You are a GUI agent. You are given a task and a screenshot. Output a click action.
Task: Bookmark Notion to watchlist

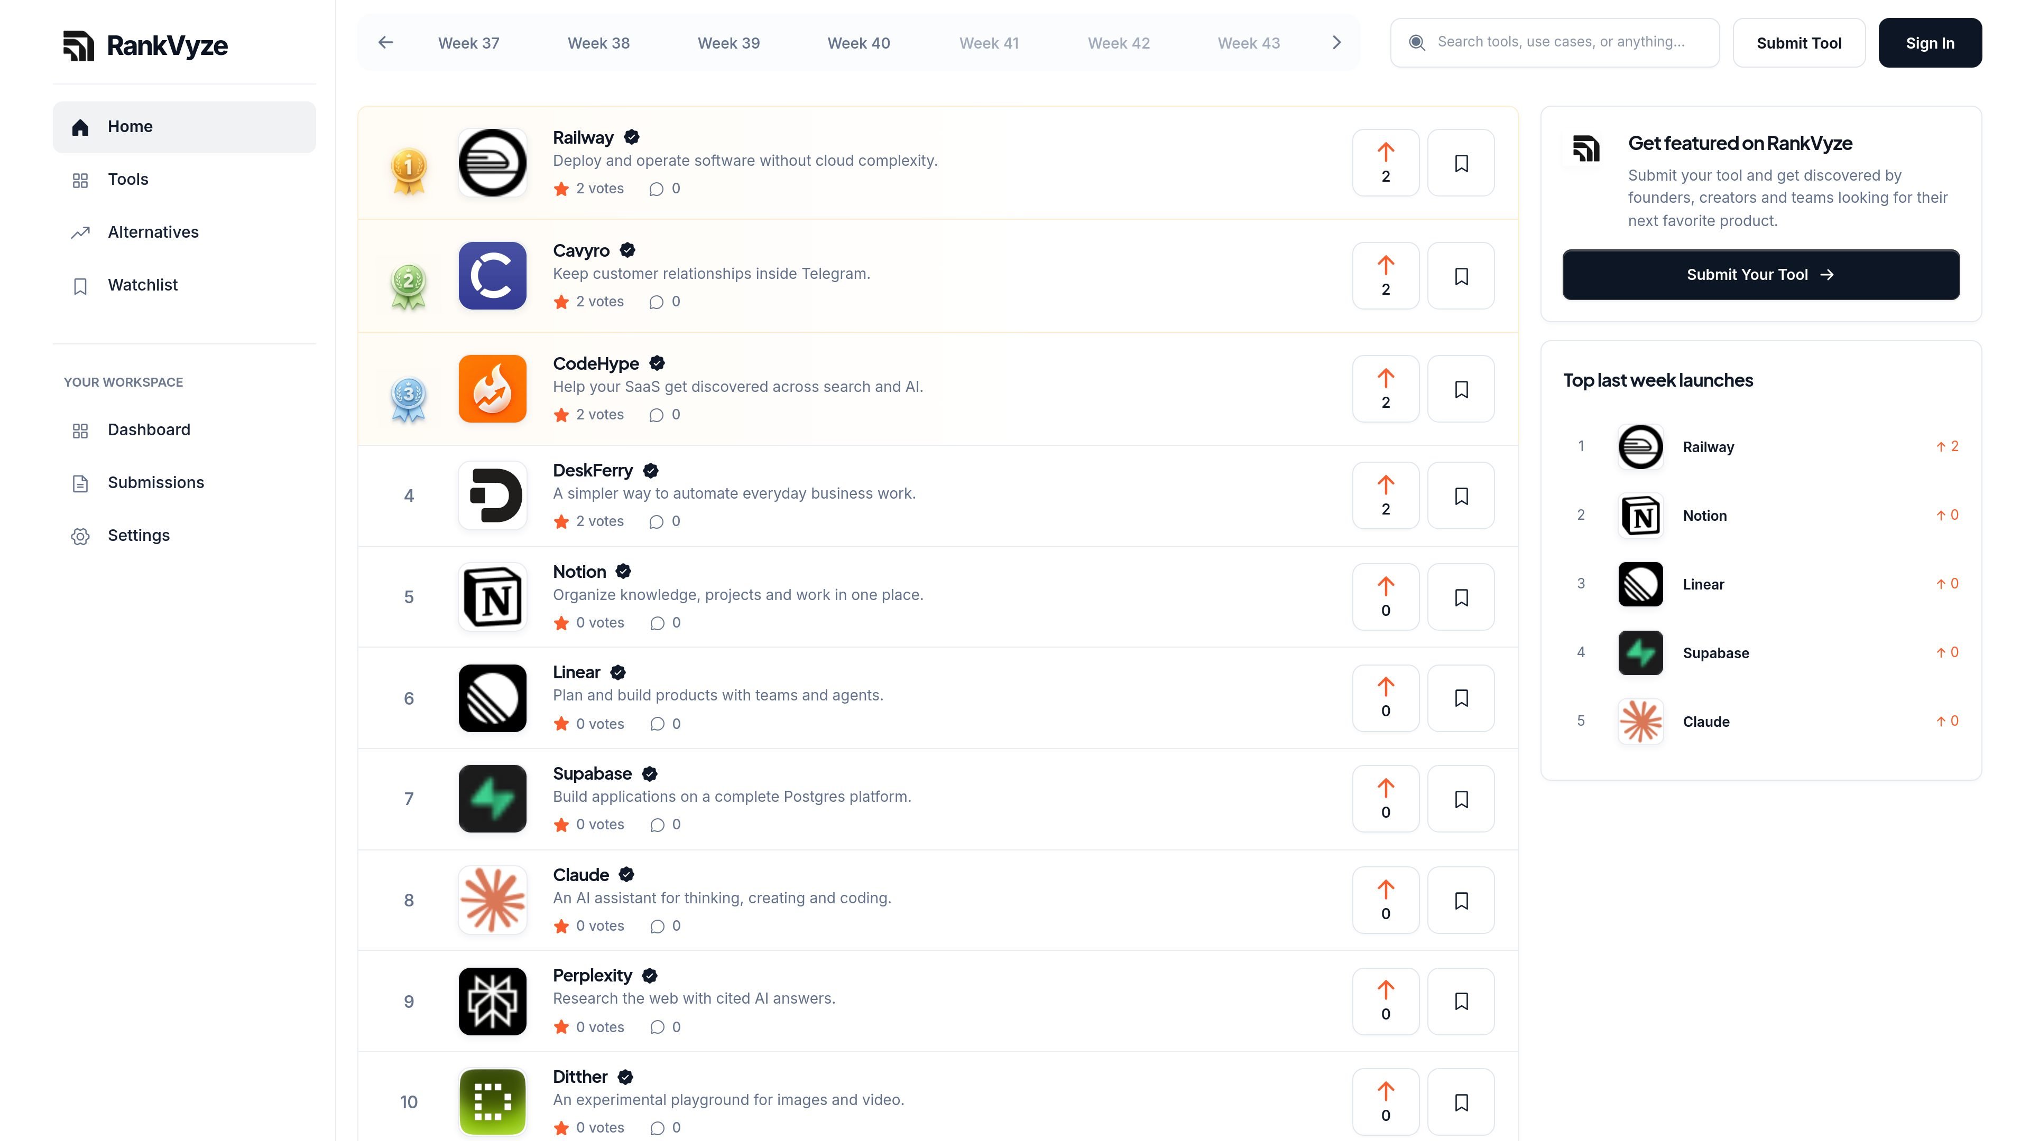point(1461,597)
